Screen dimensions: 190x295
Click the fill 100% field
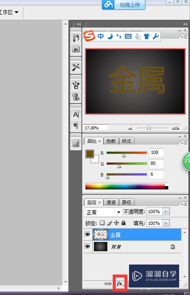coord(155,223)
